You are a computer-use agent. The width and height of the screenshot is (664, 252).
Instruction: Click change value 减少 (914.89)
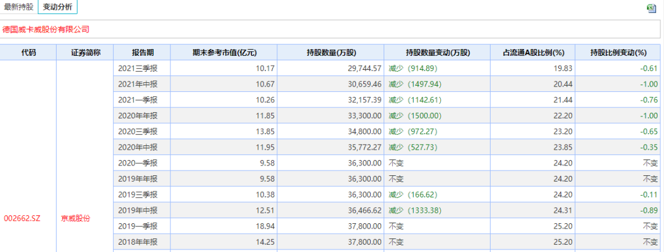point(413,68)
